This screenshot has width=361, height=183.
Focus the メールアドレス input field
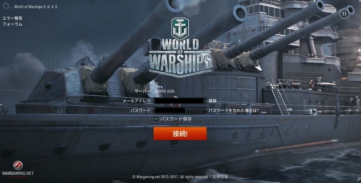(180, 101)
